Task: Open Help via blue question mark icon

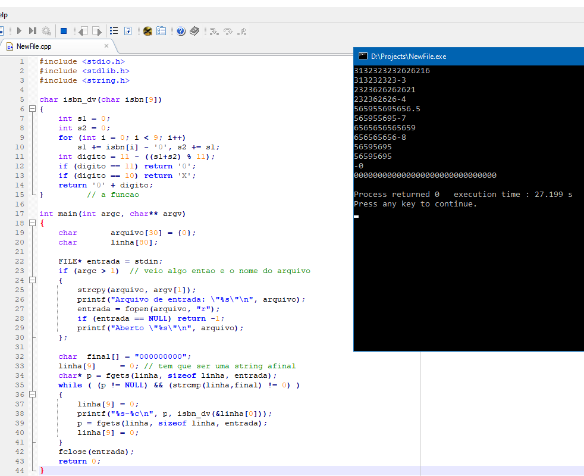Action: pos(181,31)
